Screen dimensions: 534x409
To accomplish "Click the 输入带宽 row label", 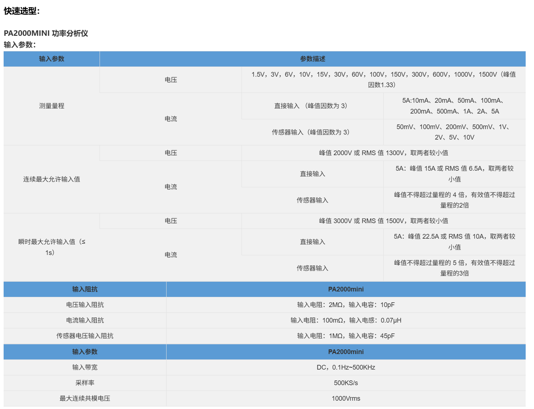I will [85, 367].
